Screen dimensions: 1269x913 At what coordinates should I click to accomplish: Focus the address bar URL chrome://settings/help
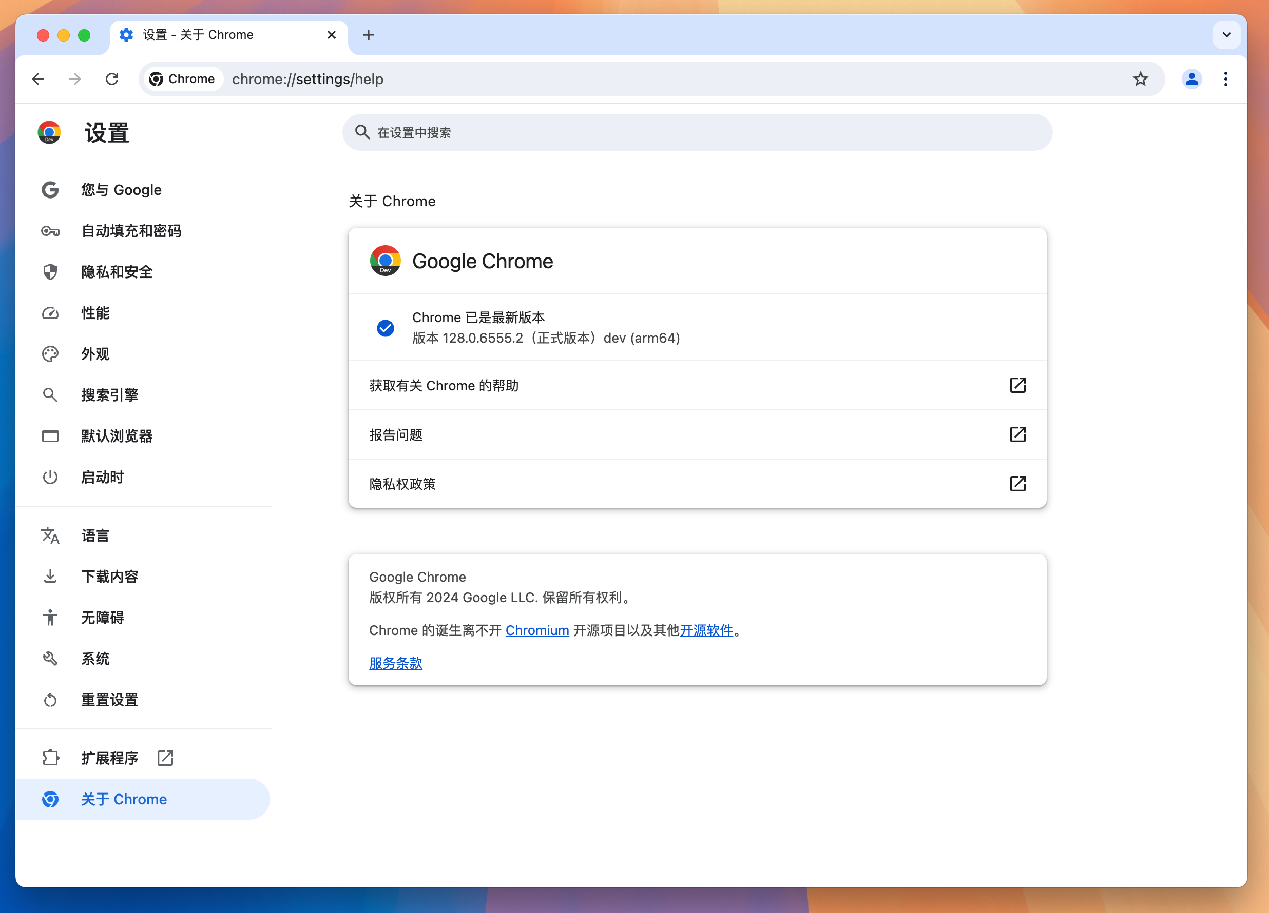[307, 79]
